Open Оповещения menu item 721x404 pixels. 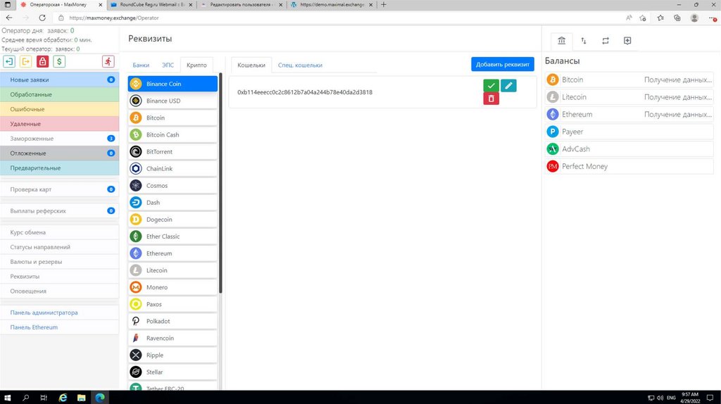(59, 291)
